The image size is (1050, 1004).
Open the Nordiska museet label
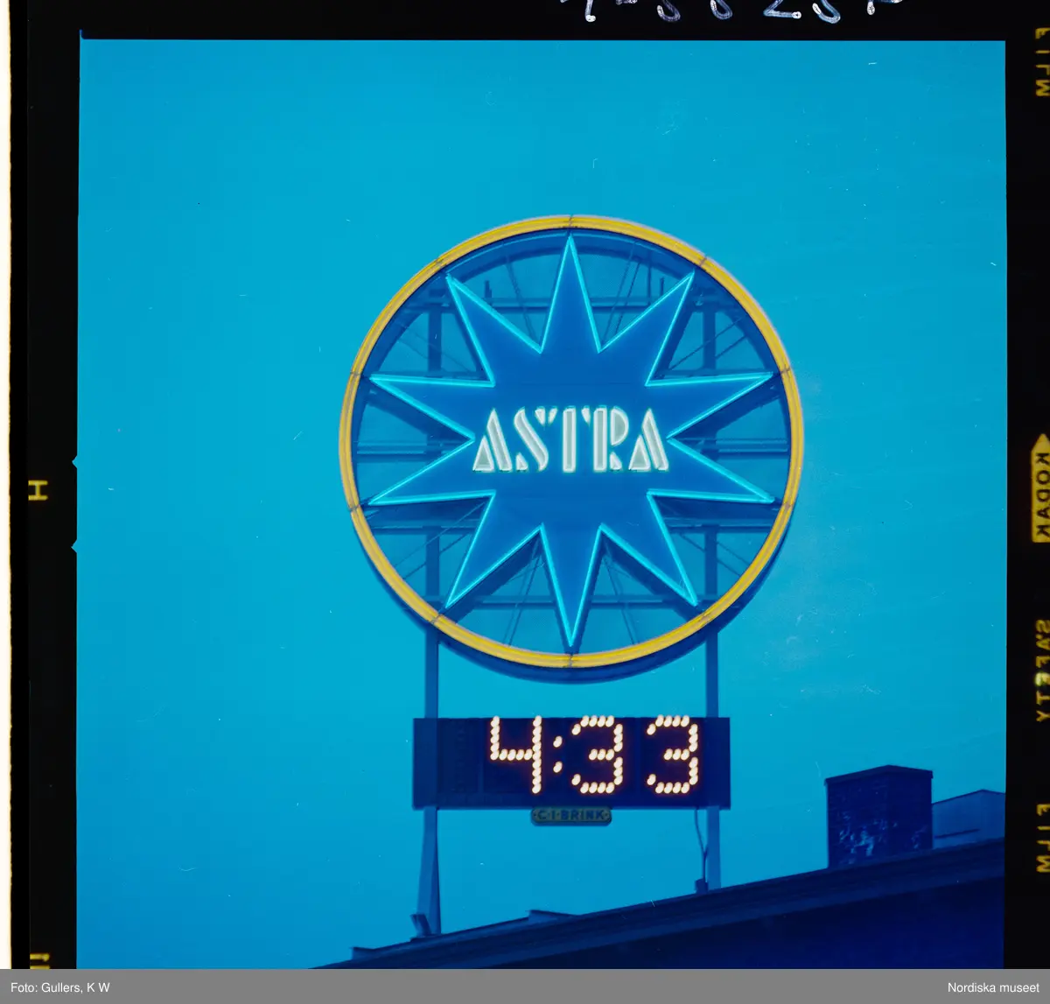pyautogui.click(x=993, y=987)
